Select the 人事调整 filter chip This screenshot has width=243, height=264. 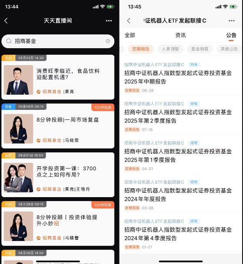[x=170, y=49]
